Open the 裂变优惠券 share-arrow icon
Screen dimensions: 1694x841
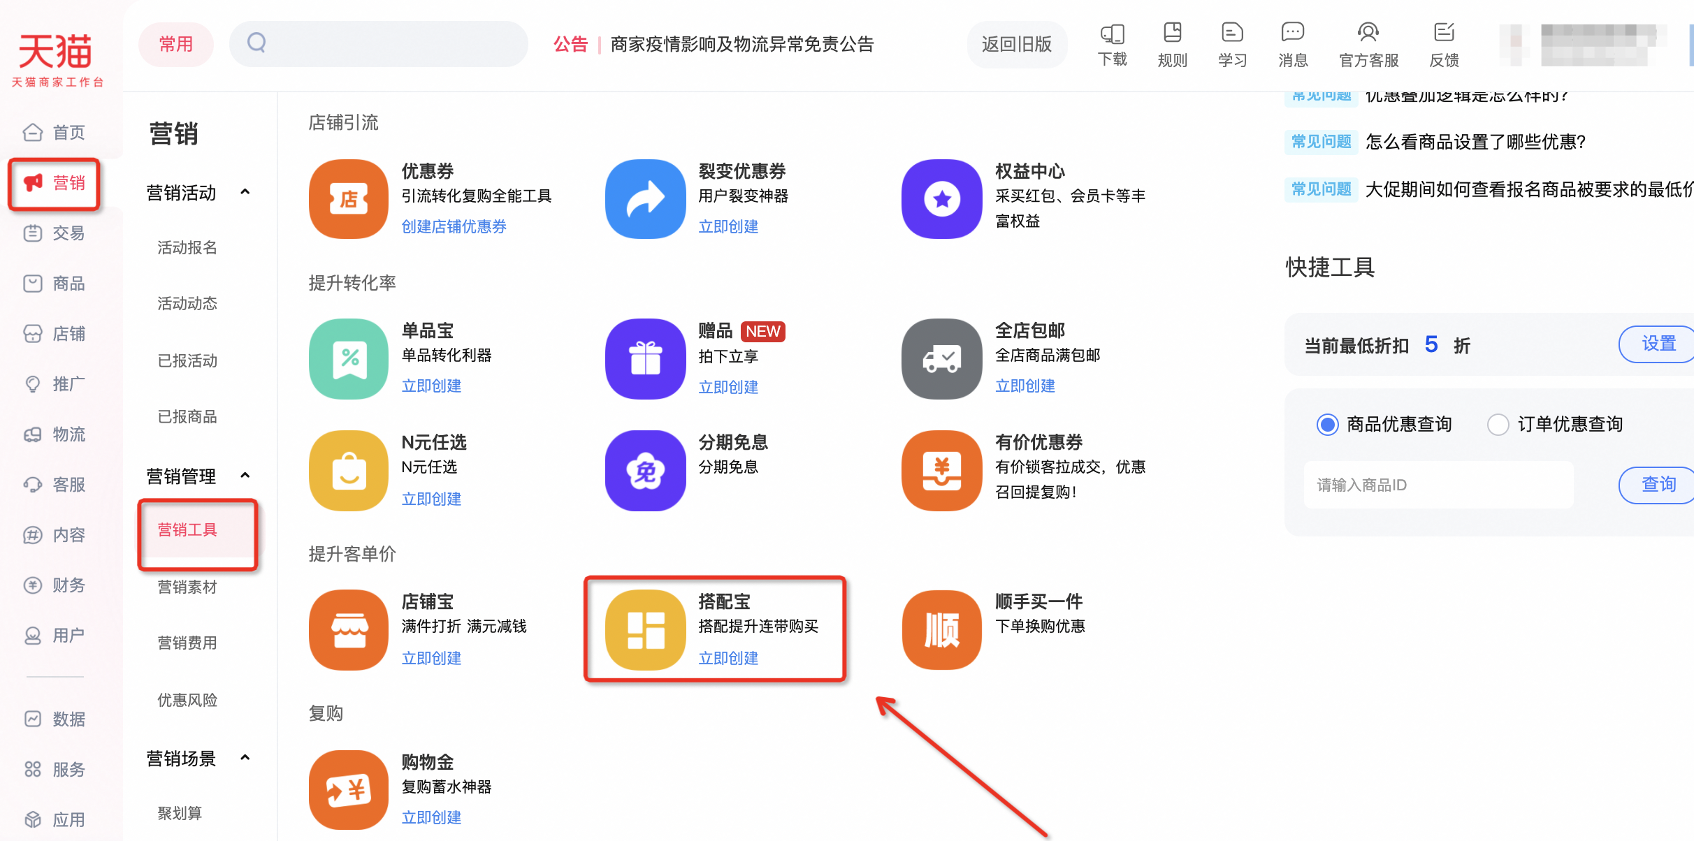click(x=645, y=199)
